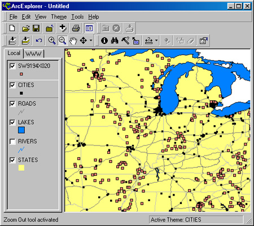254x226 pixels.
Task: Create a new project with the blank page icon
Action: point(12,28)
